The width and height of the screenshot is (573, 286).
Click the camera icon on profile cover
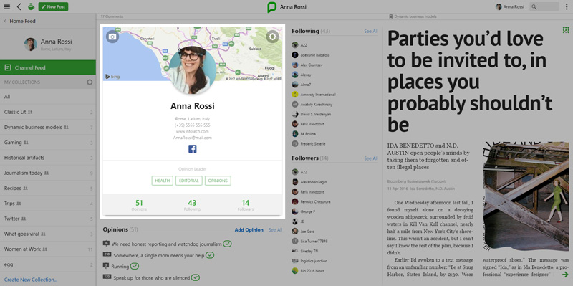[x=112, y=37]
